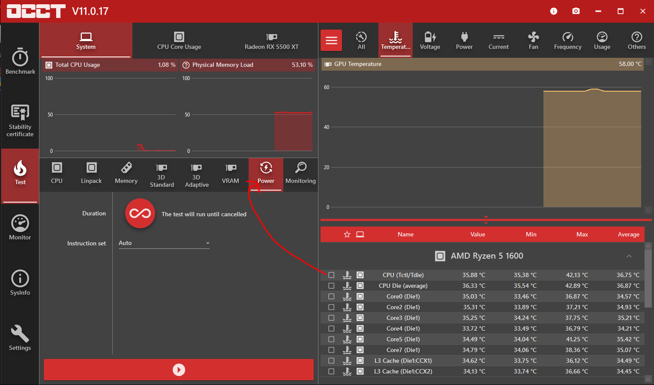Image resolution: width=654 pixels, height=385 pixels.
Task: Click the GPU Temperature graph header
Action: 482,64
